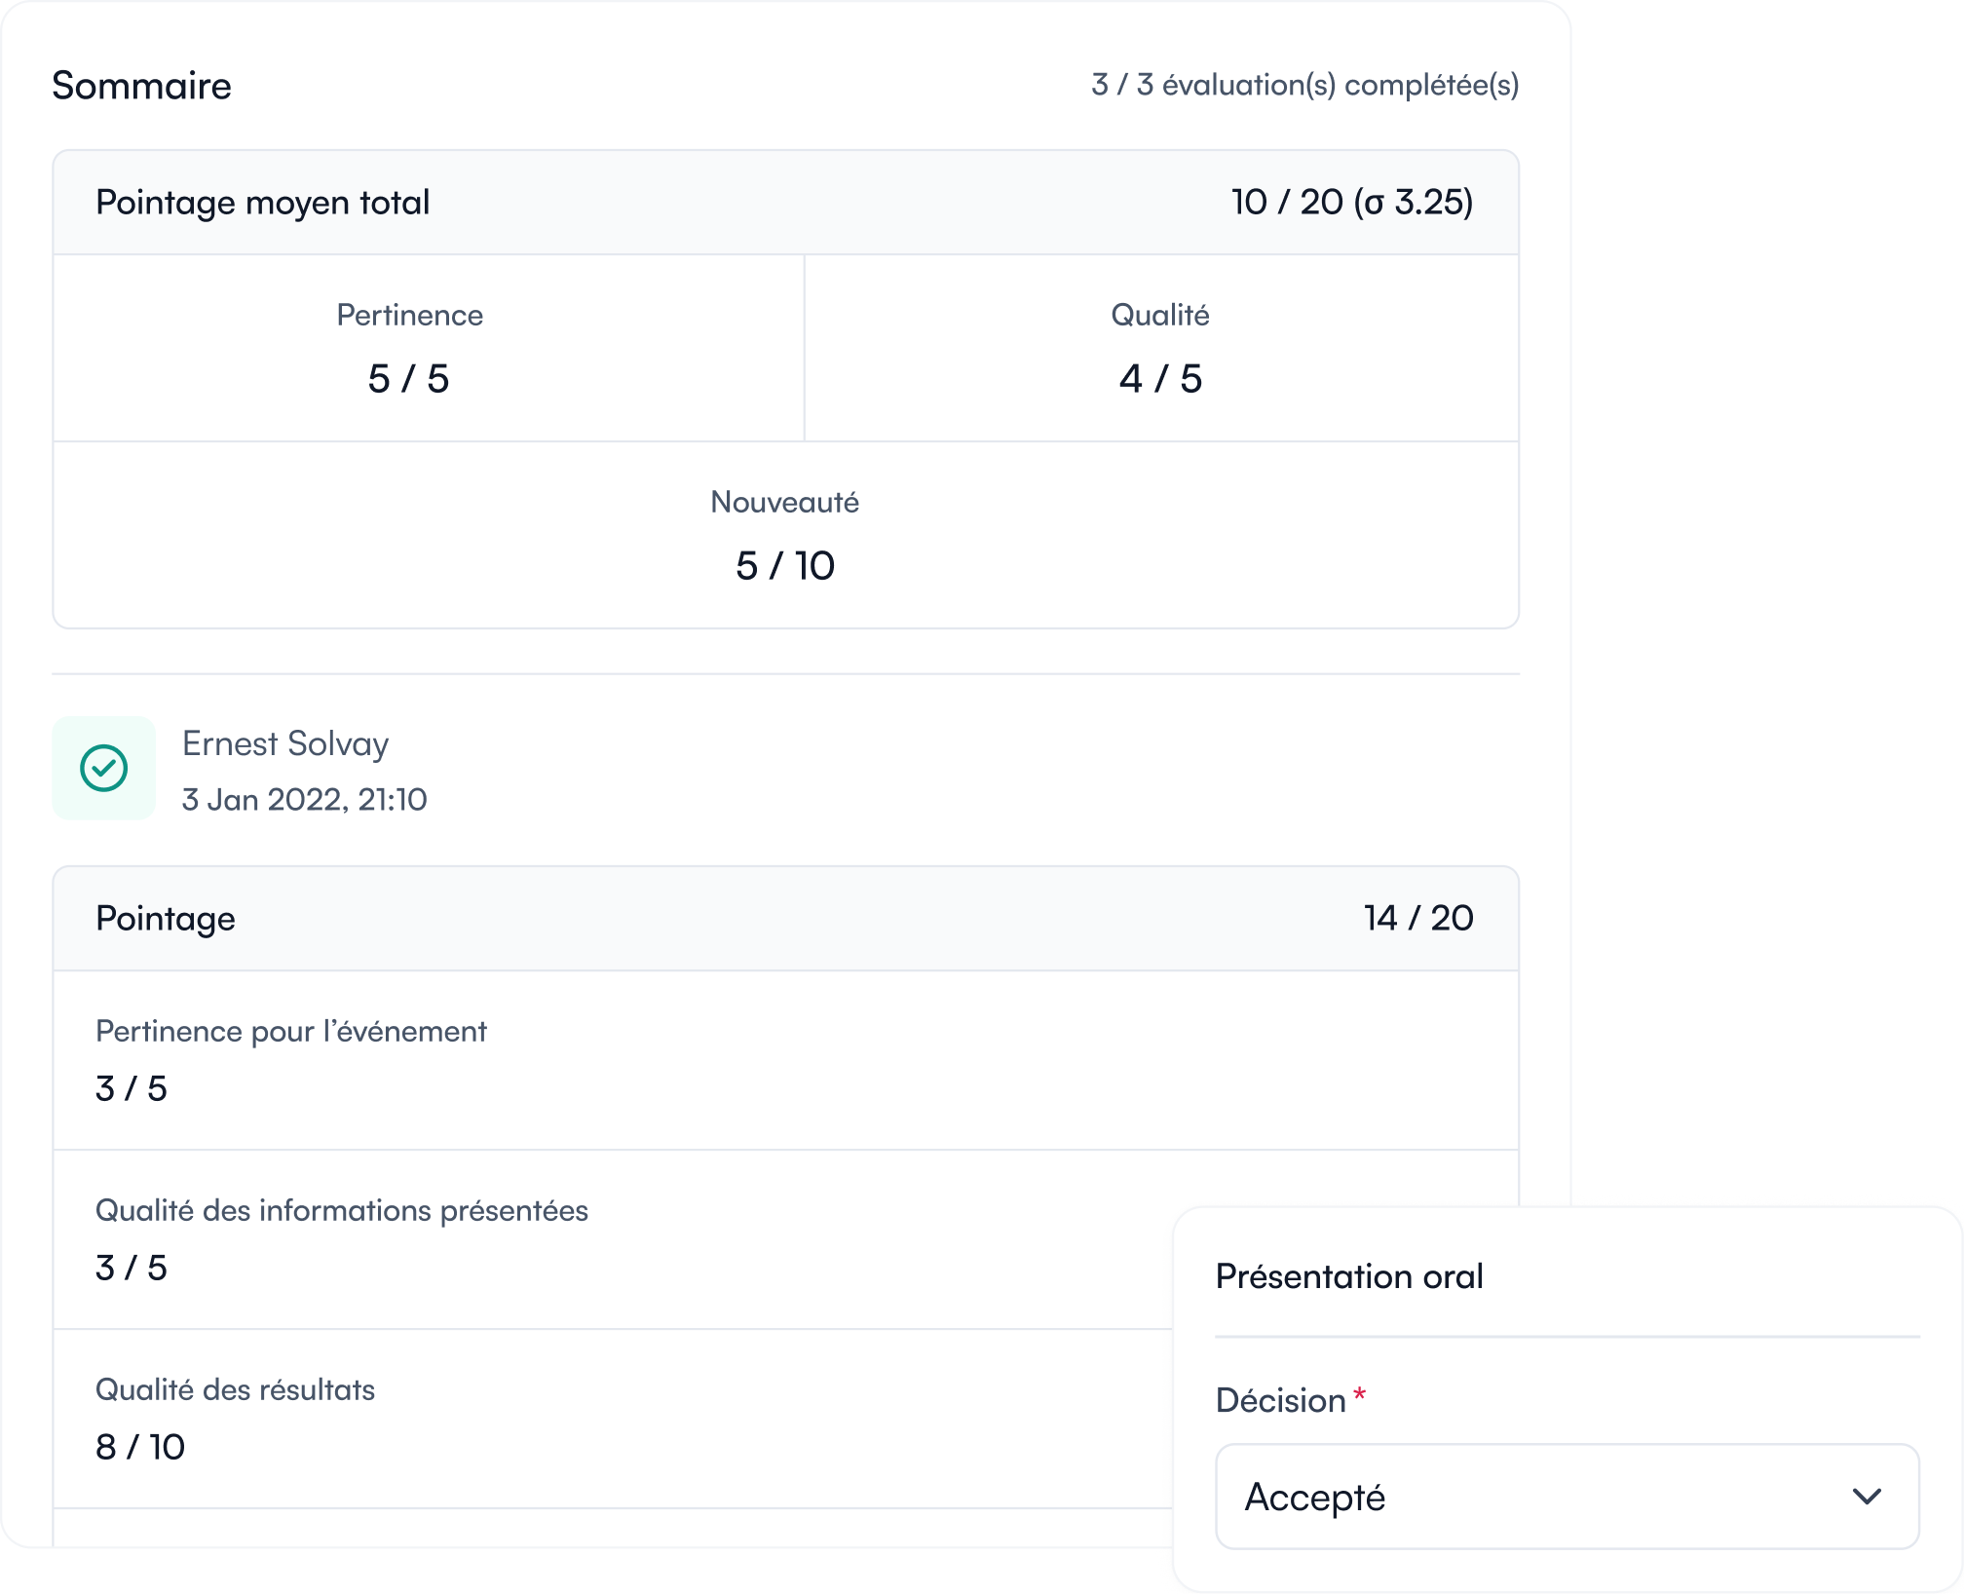Click the reviewer name Ernest Solvay

pyautogui.click(x=285, y=743)
